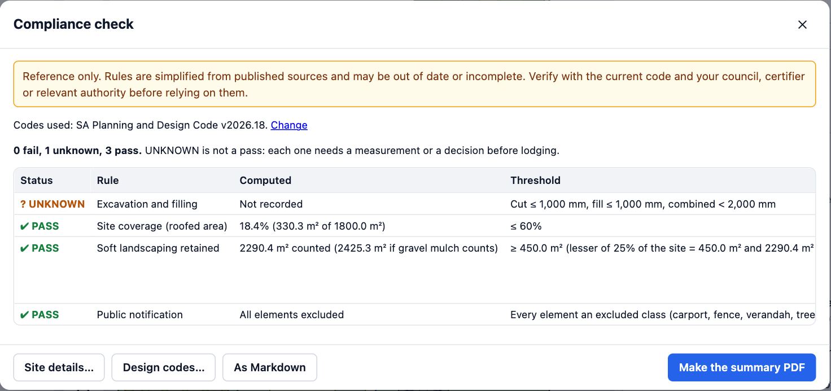Screen dimensions: 831x391
Task: Click the Codes used version text
Action: pyautogui.click(x=141, y=125)
